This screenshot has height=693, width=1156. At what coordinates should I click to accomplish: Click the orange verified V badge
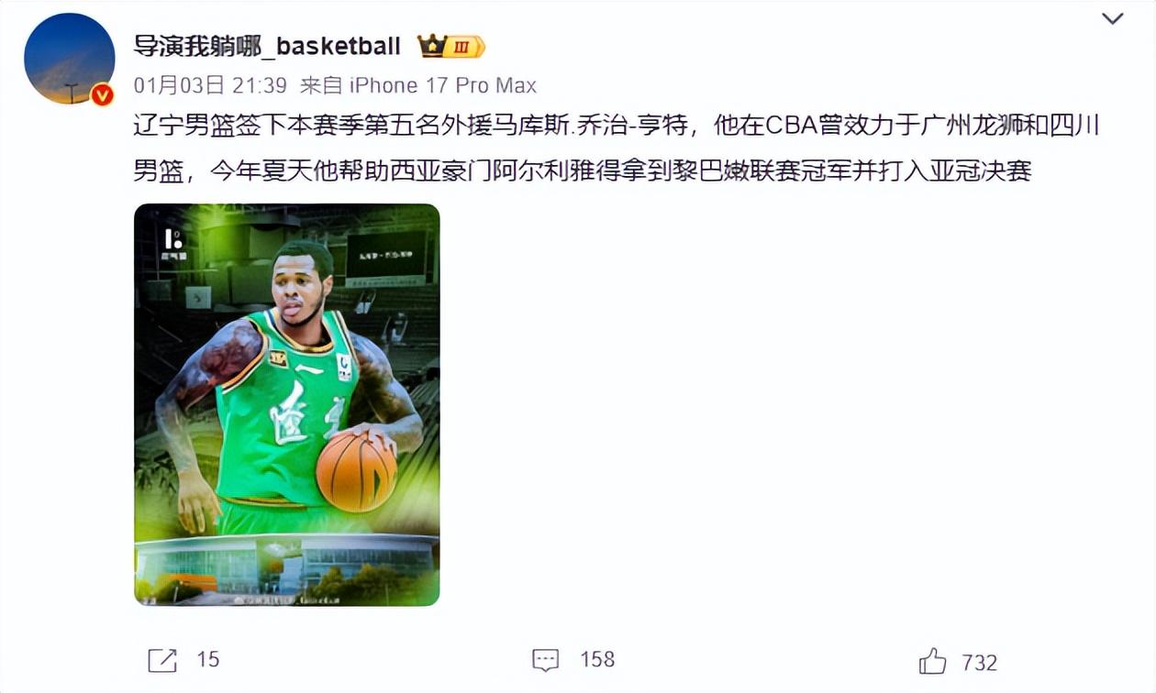click(x=102, y=94)
